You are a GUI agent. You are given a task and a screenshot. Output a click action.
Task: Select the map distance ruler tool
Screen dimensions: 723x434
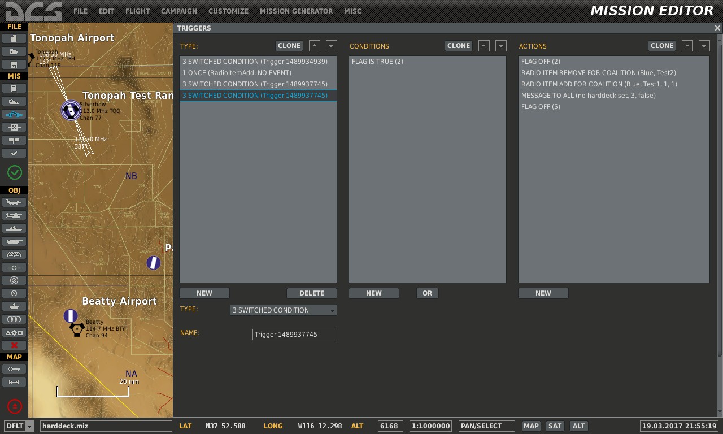click(14, 382)
